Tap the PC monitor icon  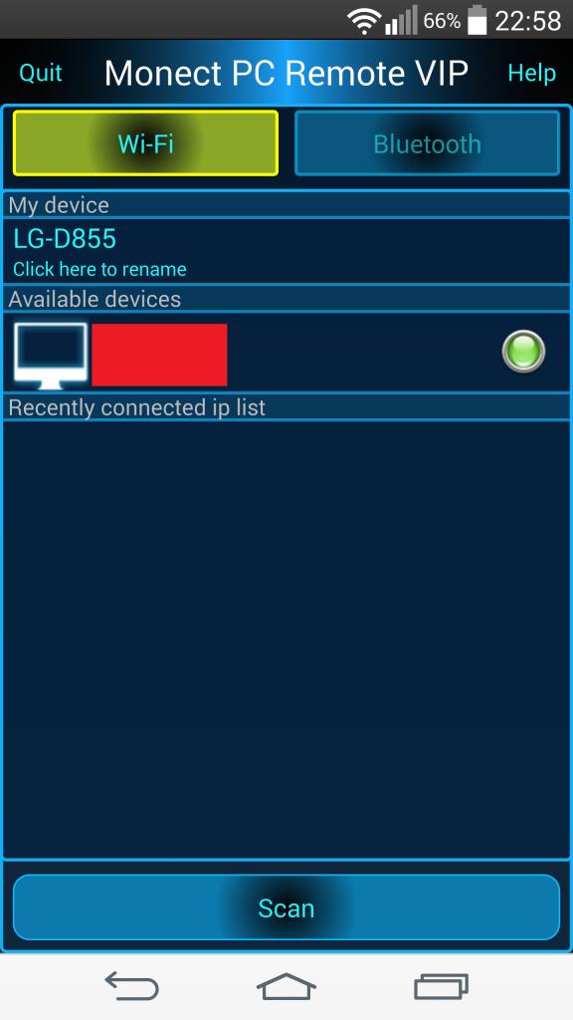point(51,356)
